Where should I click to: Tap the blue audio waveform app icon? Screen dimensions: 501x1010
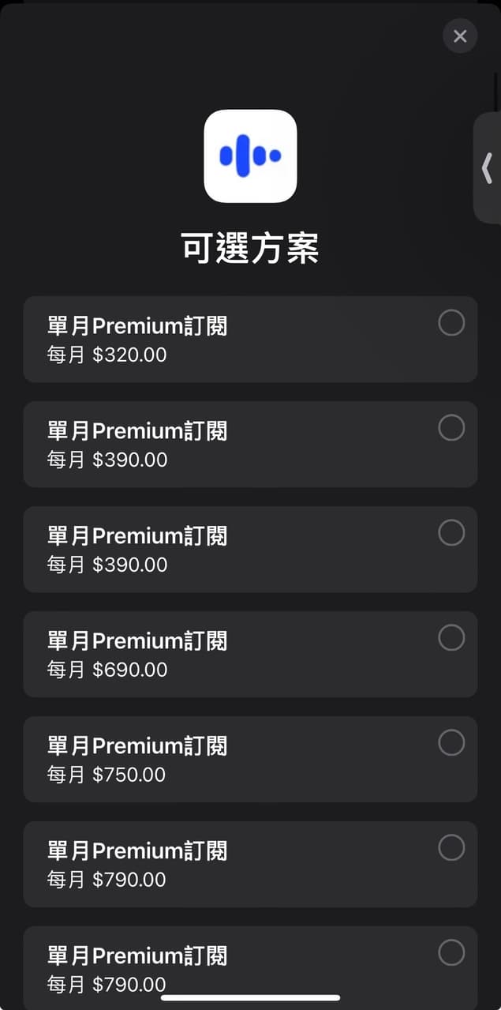pos(250,156)
